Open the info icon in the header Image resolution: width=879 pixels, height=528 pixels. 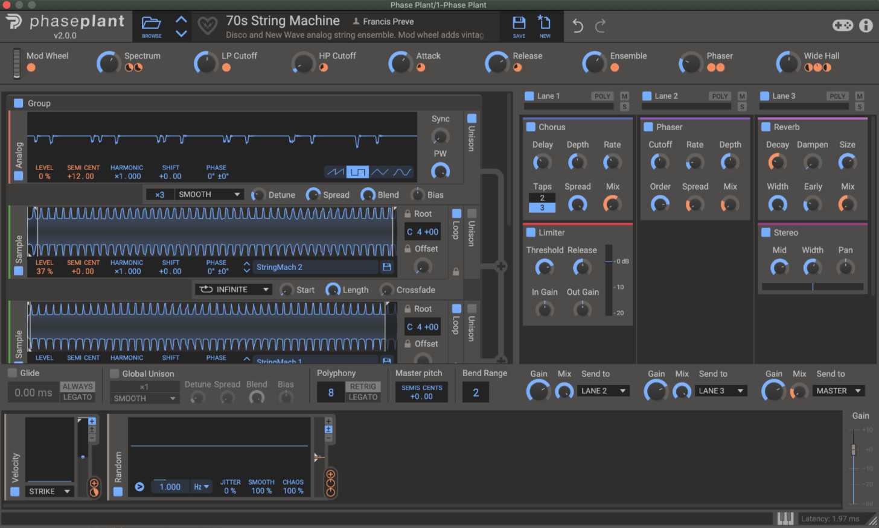pos(866,25)
